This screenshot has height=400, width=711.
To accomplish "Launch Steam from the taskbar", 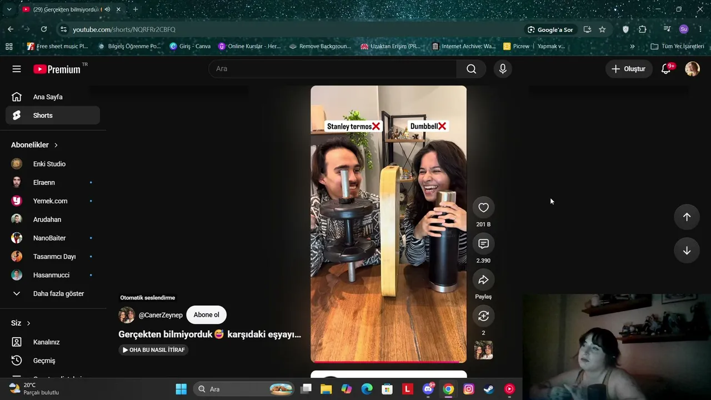I will [x=489, y=389].
